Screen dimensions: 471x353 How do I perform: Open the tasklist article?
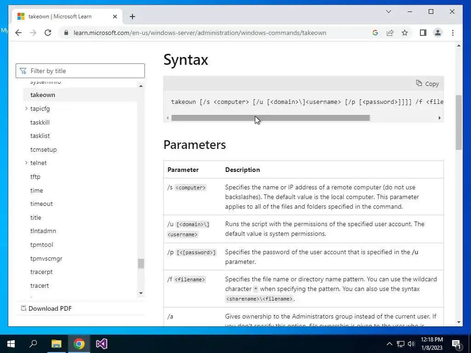coord(40,136)
